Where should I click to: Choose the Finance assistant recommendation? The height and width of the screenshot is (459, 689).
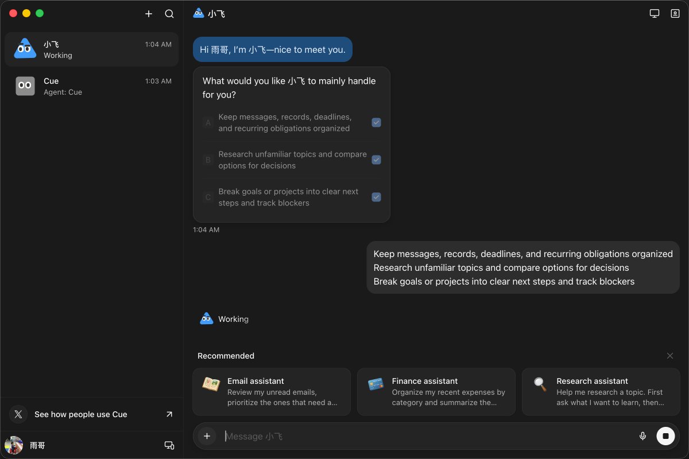pos(436,392)
